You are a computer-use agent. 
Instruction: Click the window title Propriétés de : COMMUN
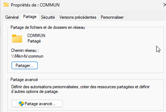click(35, 5)
